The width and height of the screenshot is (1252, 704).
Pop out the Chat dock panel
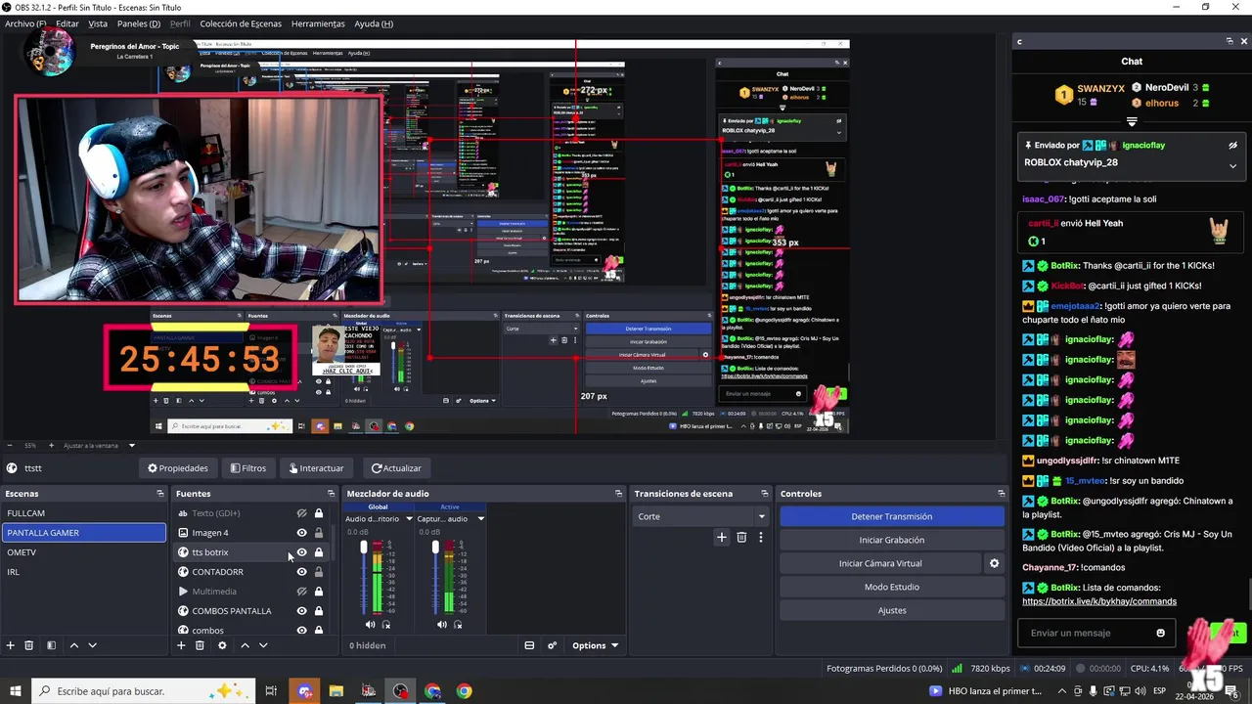point(1230,41)
